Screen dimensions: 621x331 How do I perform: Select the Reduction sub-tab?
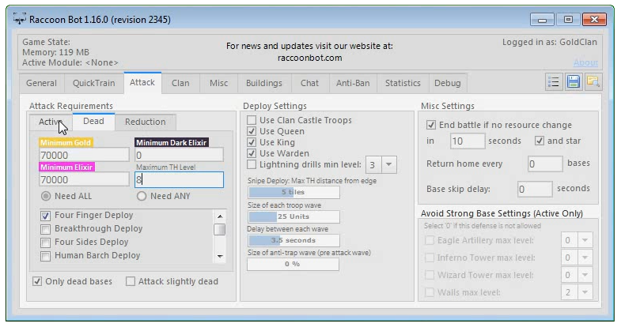(x=145, y=122)
